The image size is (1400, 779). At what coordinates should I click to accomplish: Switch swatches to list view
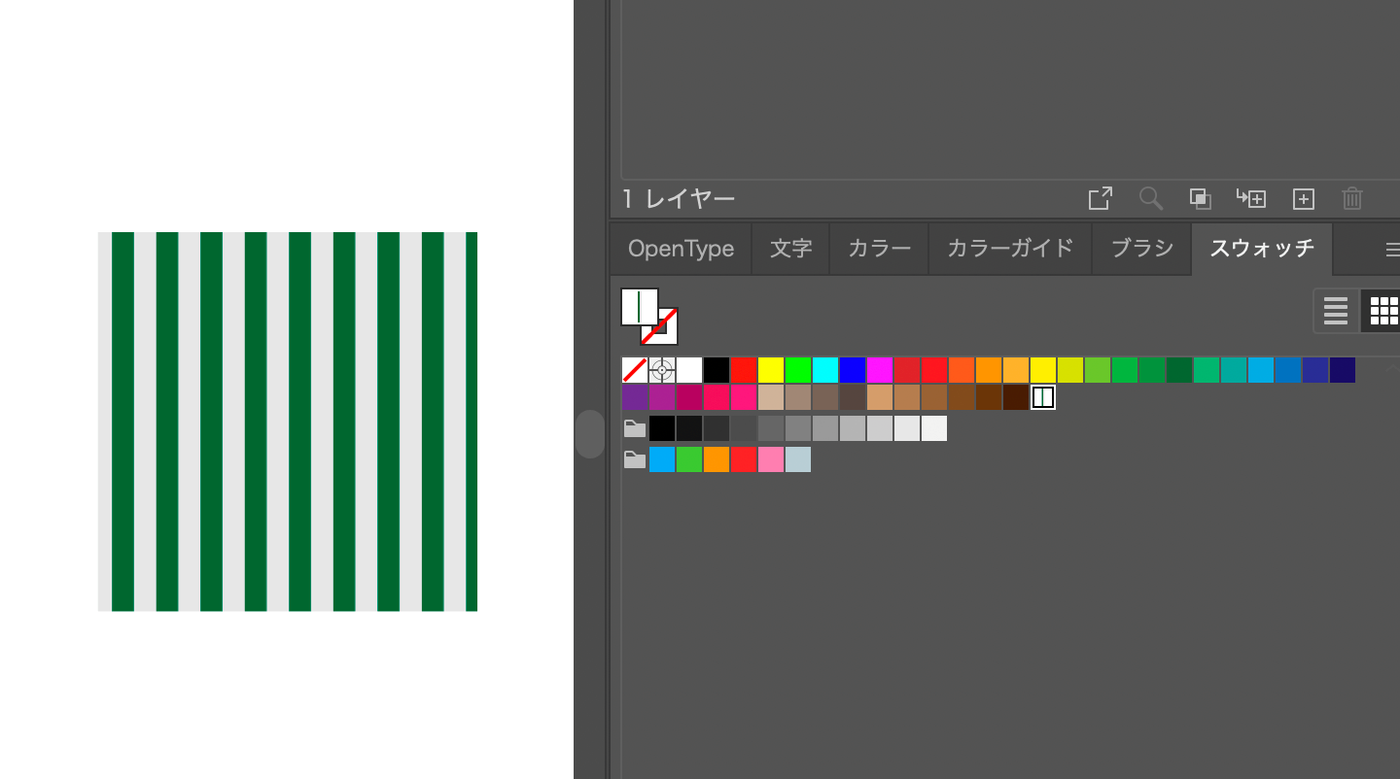tap(1336, 311)
